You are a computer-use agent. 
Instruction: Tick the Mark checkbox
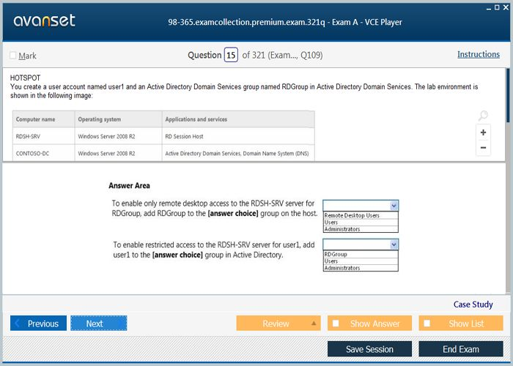point(13,55)
